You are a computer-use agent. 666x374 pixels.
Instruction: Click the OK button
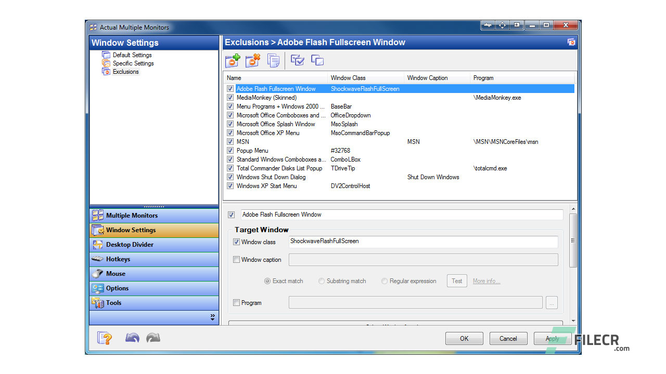click(464, 339)
